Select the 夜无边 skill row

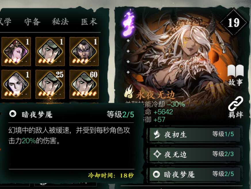195,154
